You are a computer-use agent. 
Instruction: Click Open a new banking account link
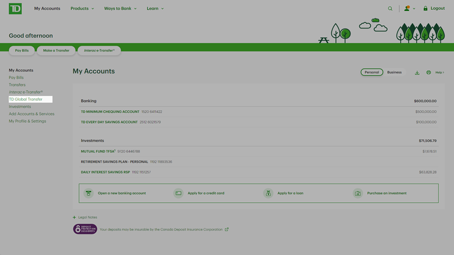point(122,193)
